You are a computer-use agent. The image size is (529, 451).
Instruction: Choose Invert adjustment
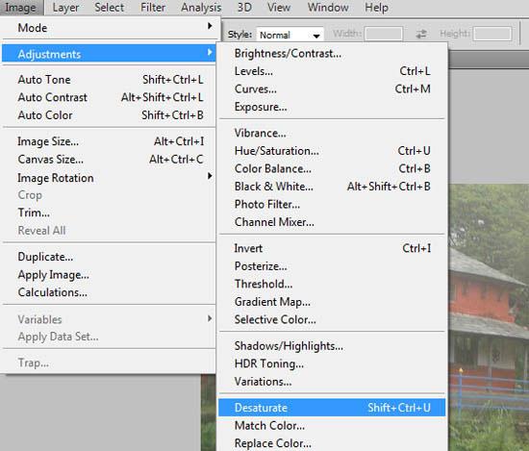click(x=332, y=248)
